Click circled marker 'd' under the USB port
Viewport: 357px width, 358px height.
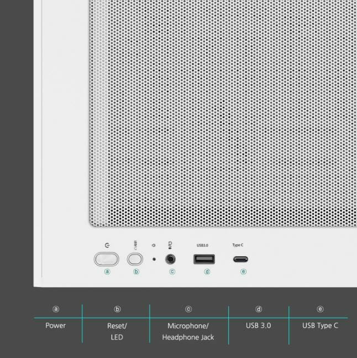(x=207, y=271)
